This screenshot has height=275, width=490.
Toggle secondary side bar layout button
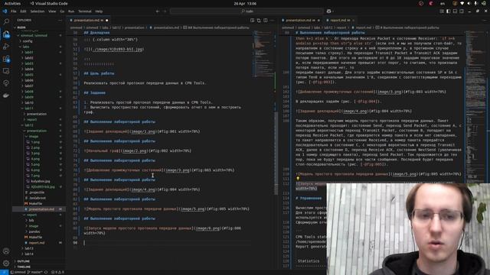pos(462,11)
